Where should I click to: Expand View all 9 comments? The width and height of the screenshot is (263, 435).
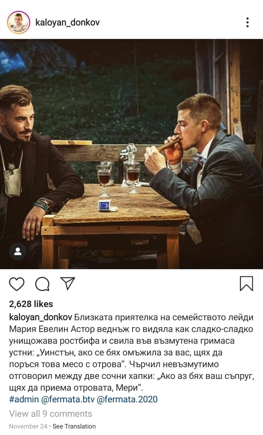(51, 414)
